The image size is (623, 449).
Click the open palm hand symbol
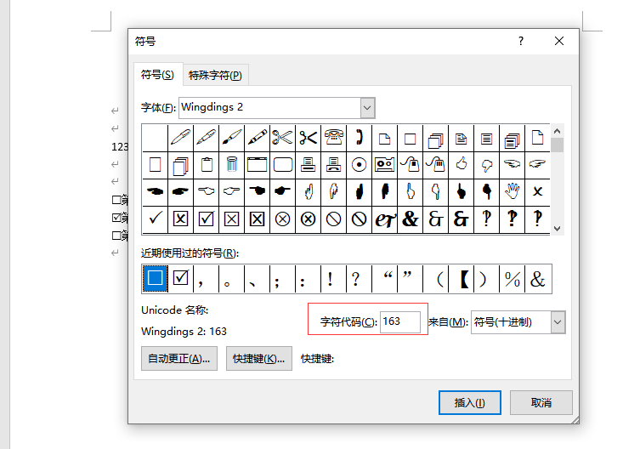[x=512, y=191]
